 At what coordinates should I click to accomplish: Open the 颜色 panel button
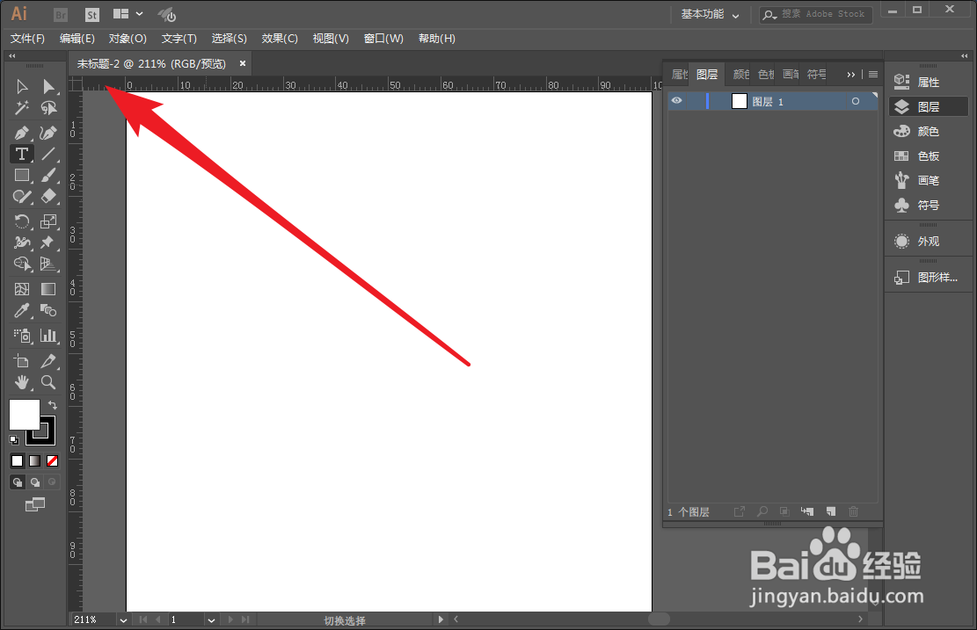pos(928,131)
